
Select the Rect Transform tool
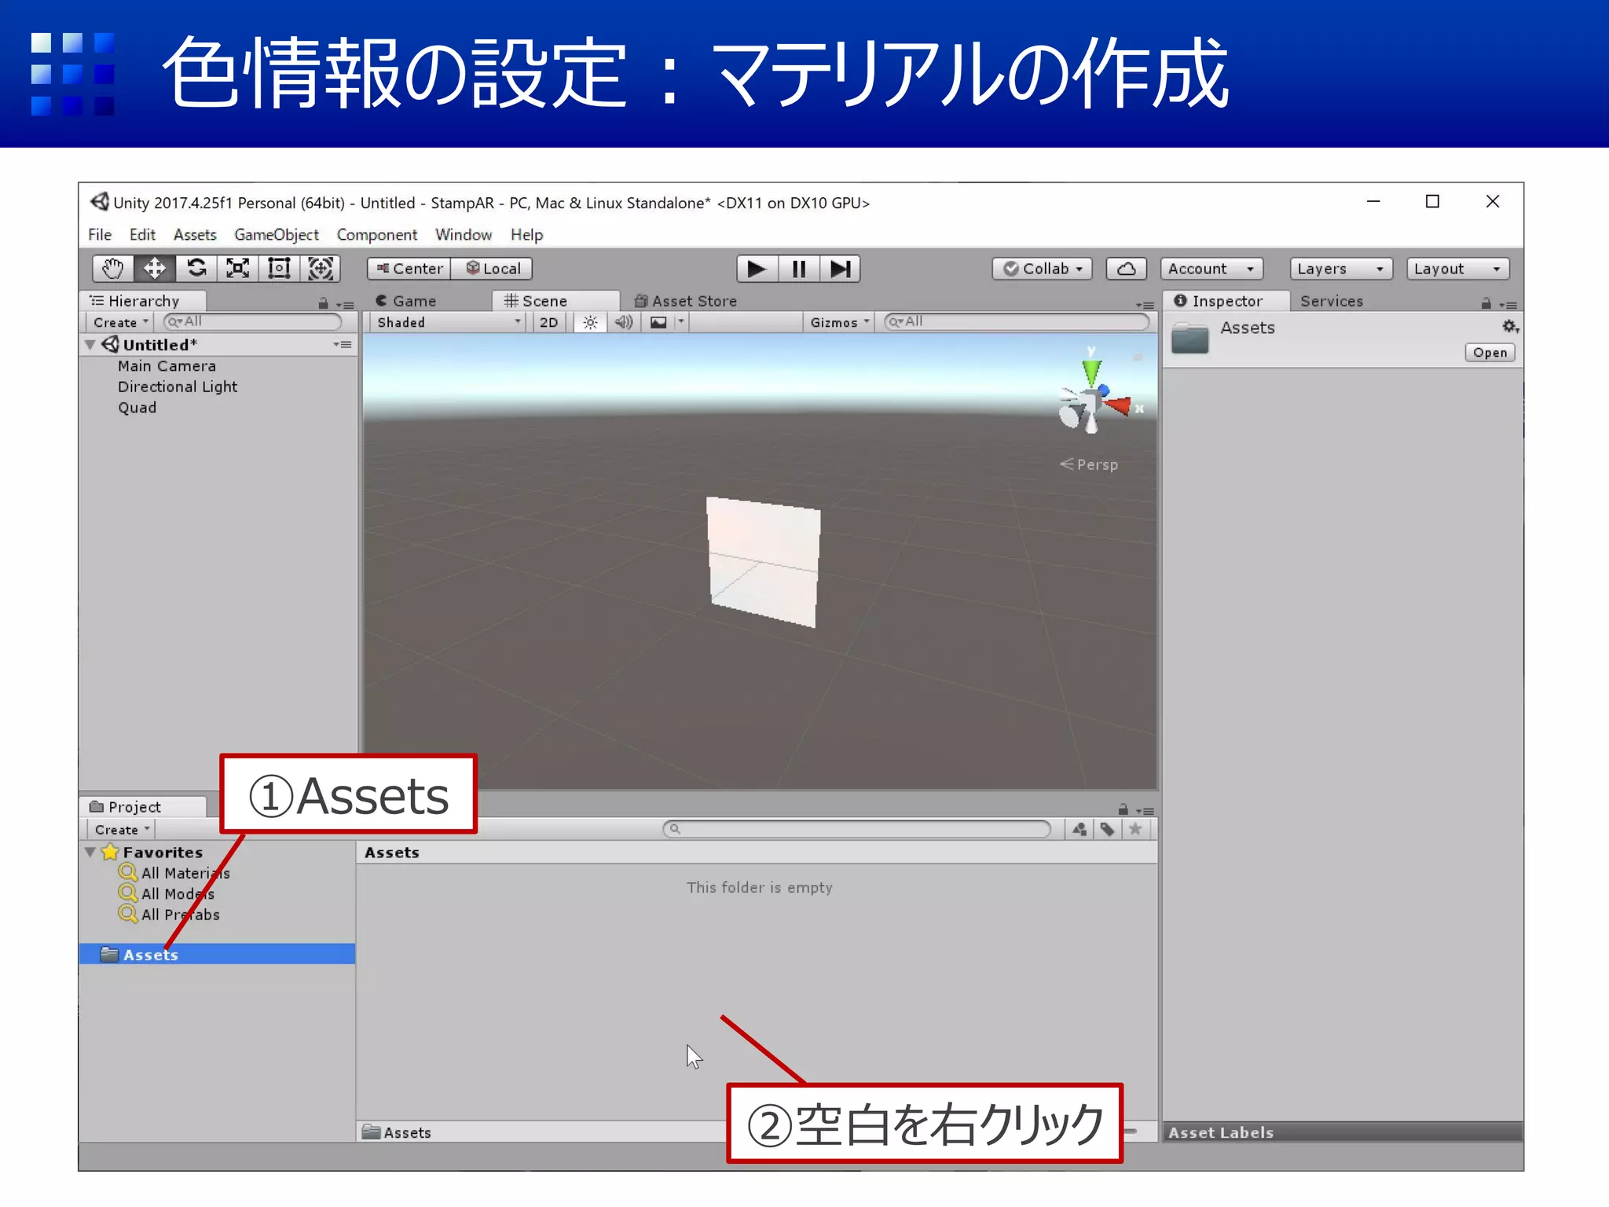[x=280, y=269]
